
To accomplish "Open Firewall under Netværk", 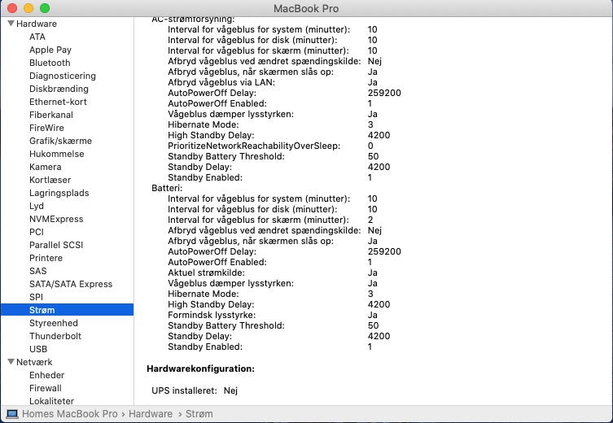I will point(45,388).
